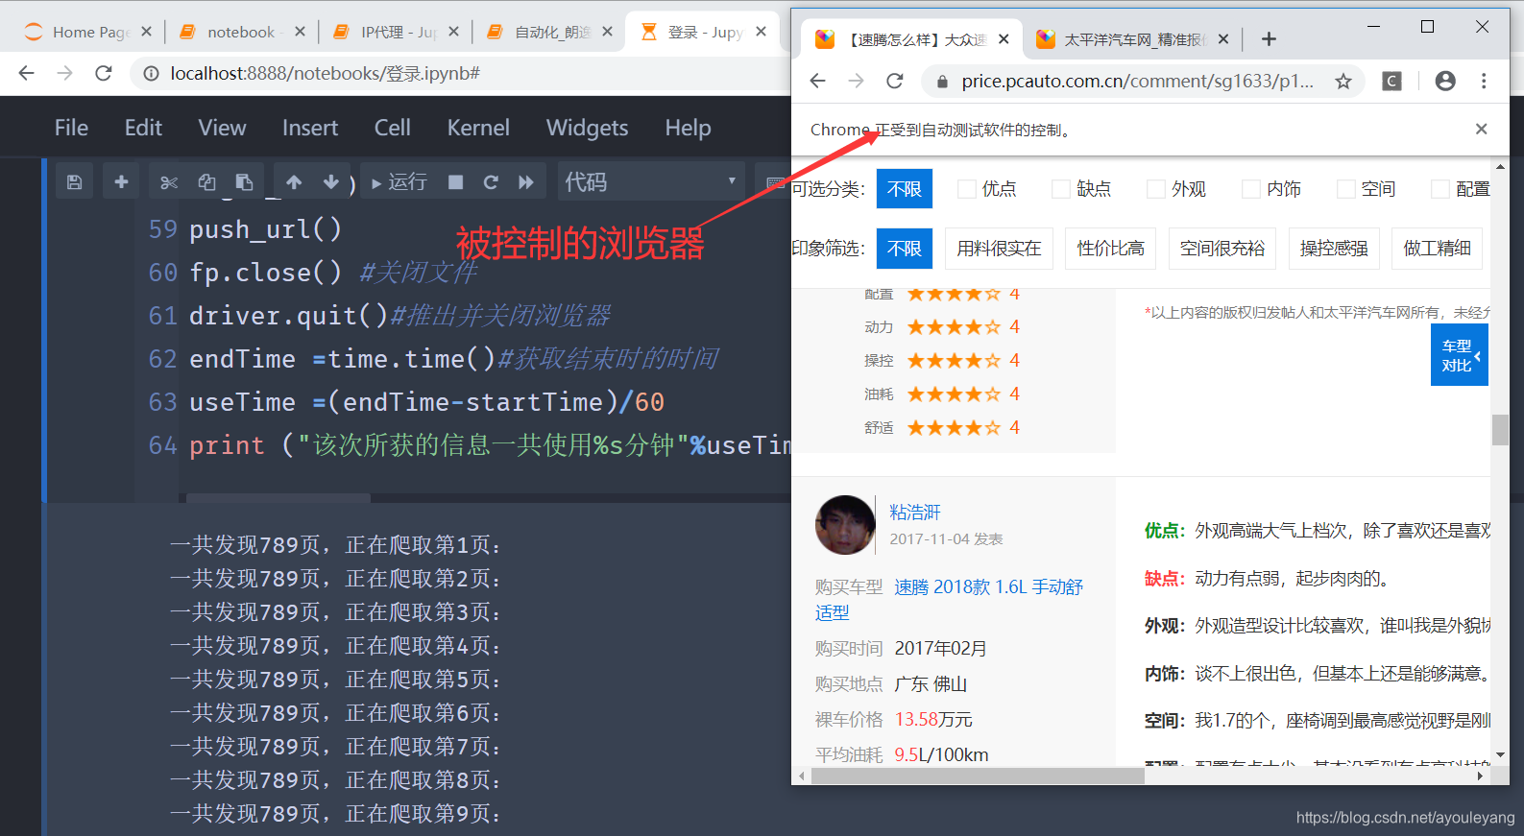Click the pcauto horizontal scrollbar thumb

click(x=978, y=776)
